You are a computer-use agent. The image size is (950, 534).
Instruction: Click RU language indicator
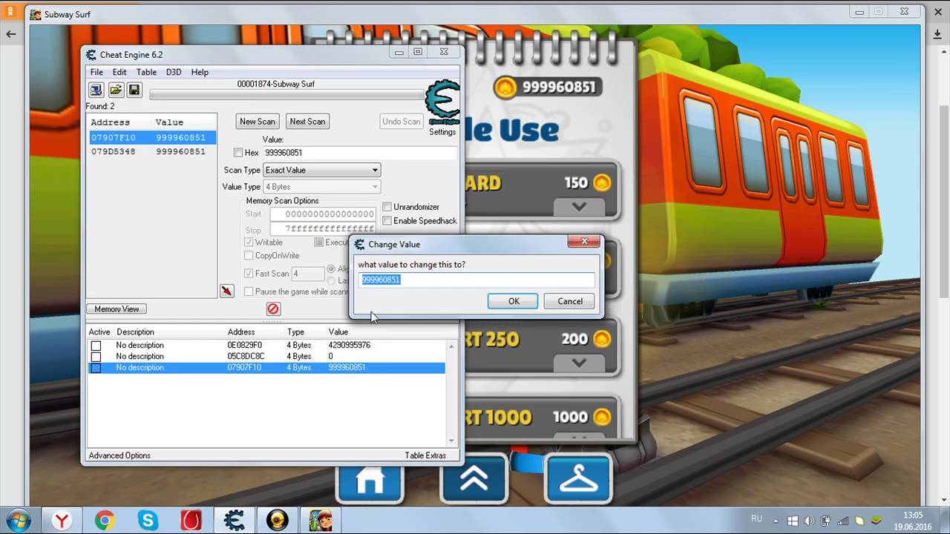[757, 519]
